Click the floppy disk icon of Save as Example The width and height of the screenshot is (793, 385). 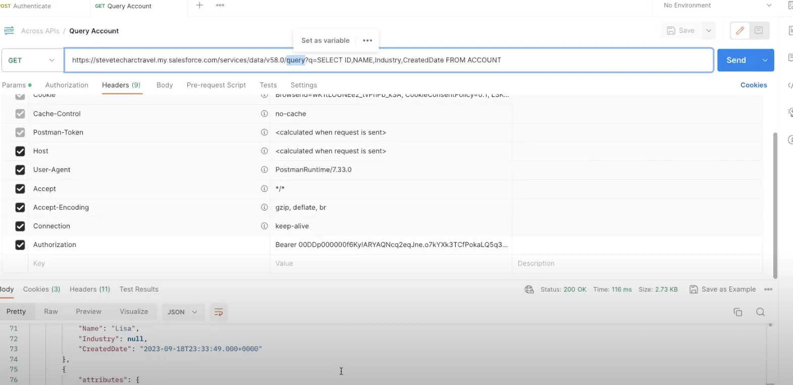point(694,290)
